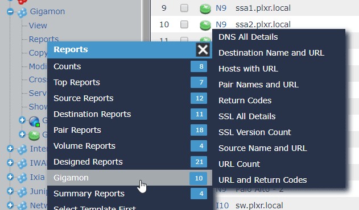Run the SSL All Details report
Image resolution: width=359 pixels, height=210 pixels.
(x=247, y=116)
